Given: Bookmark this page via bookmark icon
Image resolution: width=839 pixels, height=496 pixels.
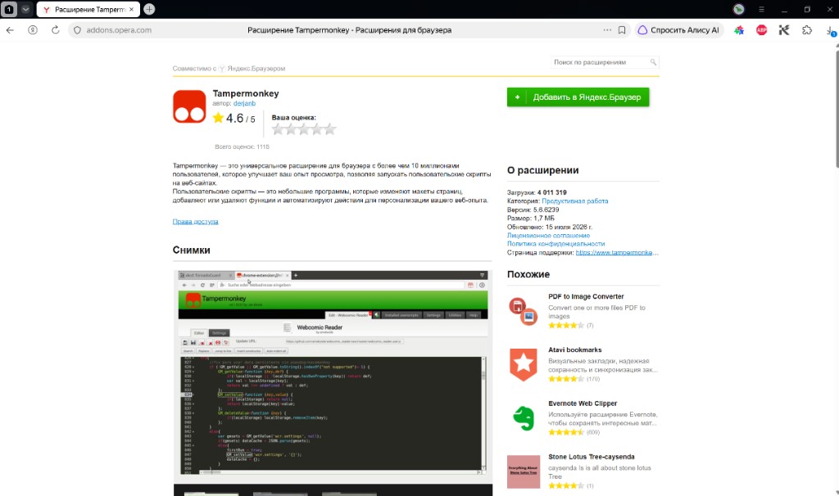Looking at the screenshot, I should (622, 30).
